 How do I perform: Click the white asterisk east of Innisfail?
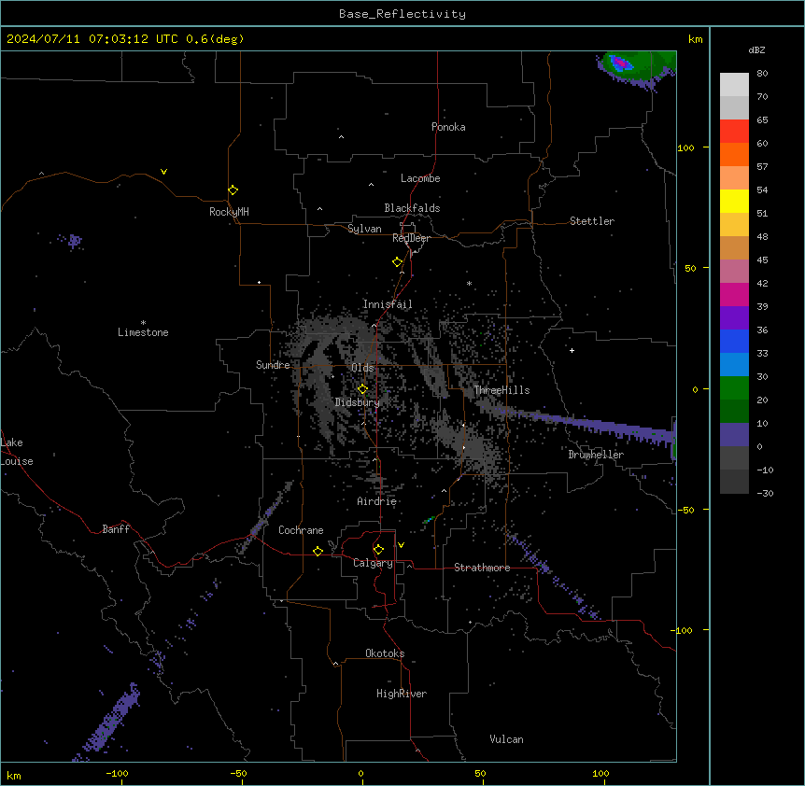(469, 283)
